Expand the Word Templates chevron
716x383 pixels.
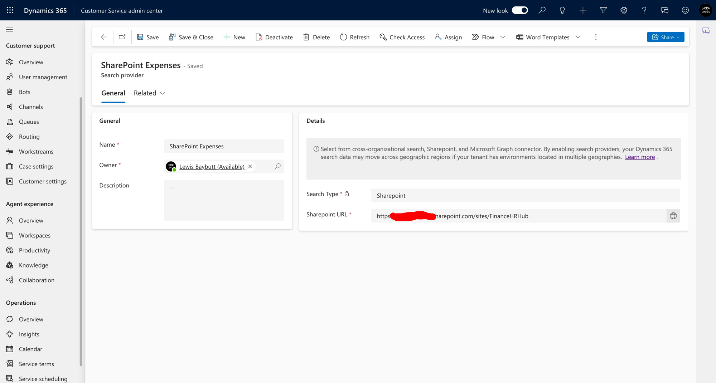pos(578,37)
